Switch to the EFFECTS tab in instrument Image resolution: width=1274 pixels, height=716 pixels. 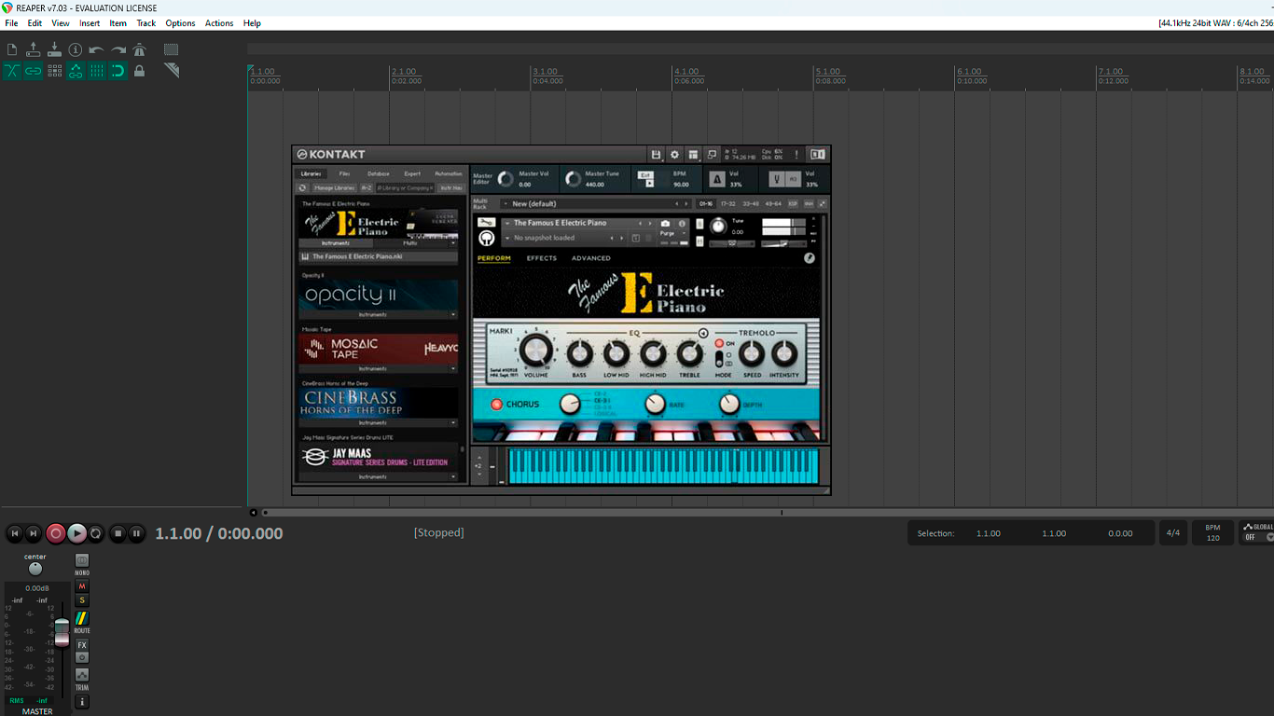[x=542, y=258]
